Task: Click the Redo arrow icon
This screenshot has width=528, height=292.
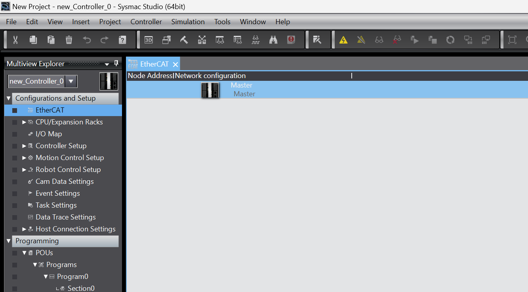Action: click(x=105, y=40)
